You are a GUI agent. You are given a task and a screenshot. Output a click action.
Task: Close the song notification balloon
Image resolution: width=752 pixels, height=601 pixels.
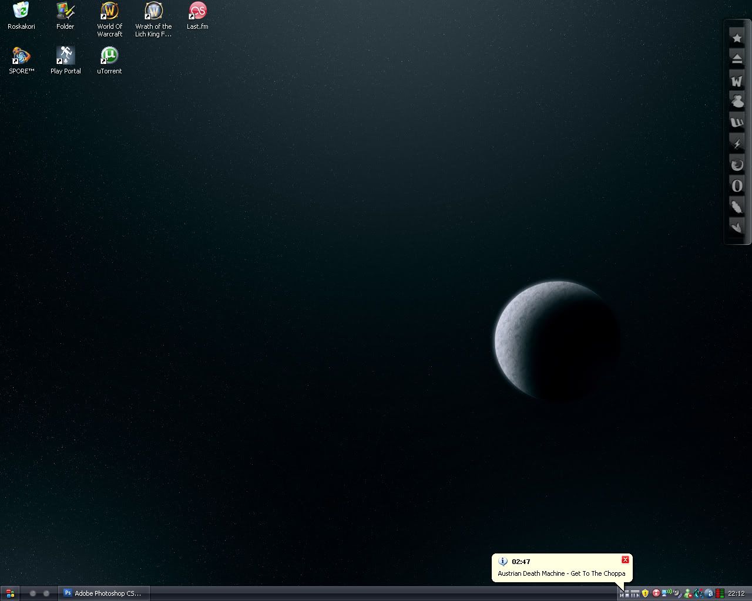coord(625,560)
